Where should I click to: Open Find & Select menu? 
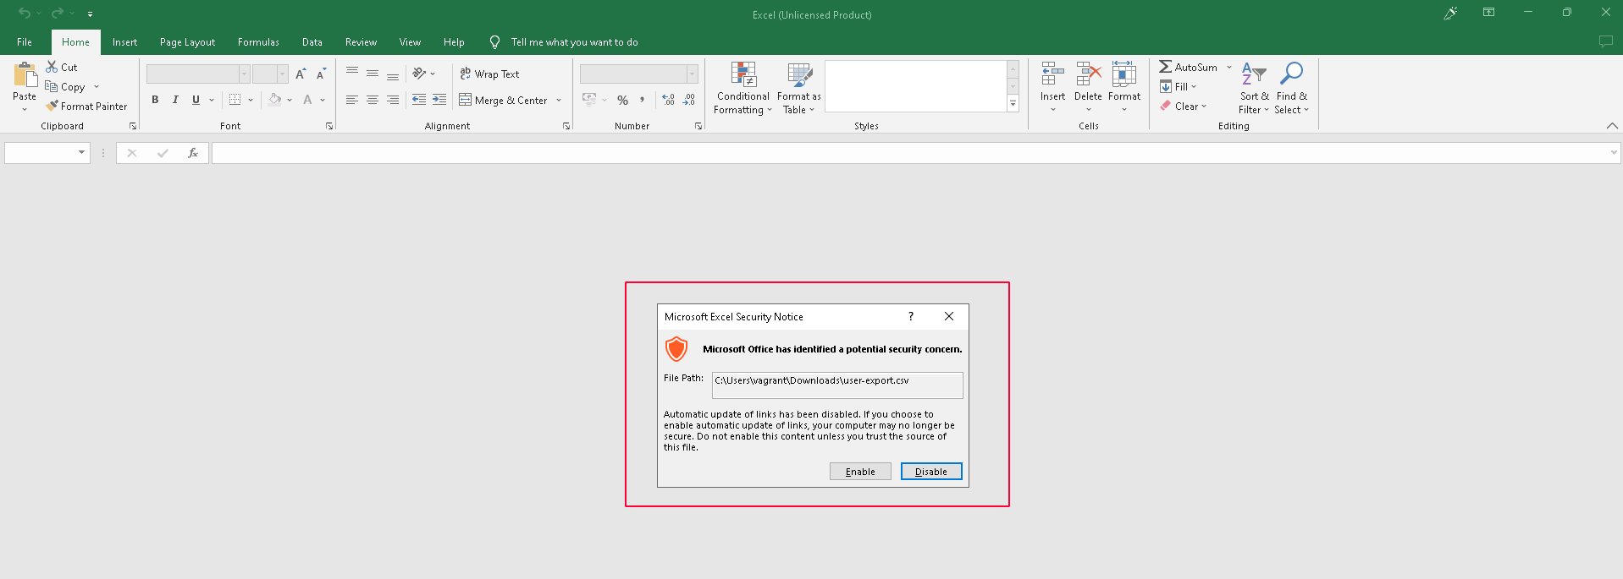click(1292, 88)
